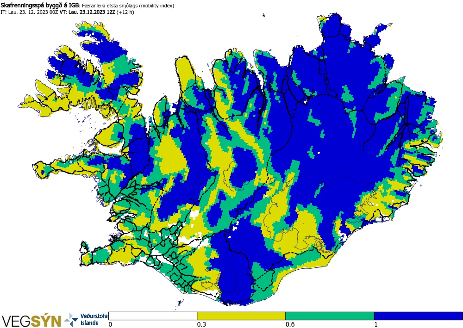Screen dimensions: 463x328
Task: Click the 'IT: Lau. 23. 12. 2023 00Z' time
Action: pyautogui.click(x=29, y=12)
